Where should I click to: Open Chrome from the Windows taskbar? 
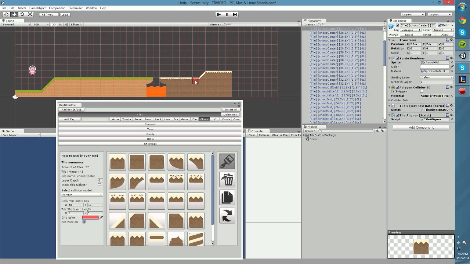coord(462,21)
